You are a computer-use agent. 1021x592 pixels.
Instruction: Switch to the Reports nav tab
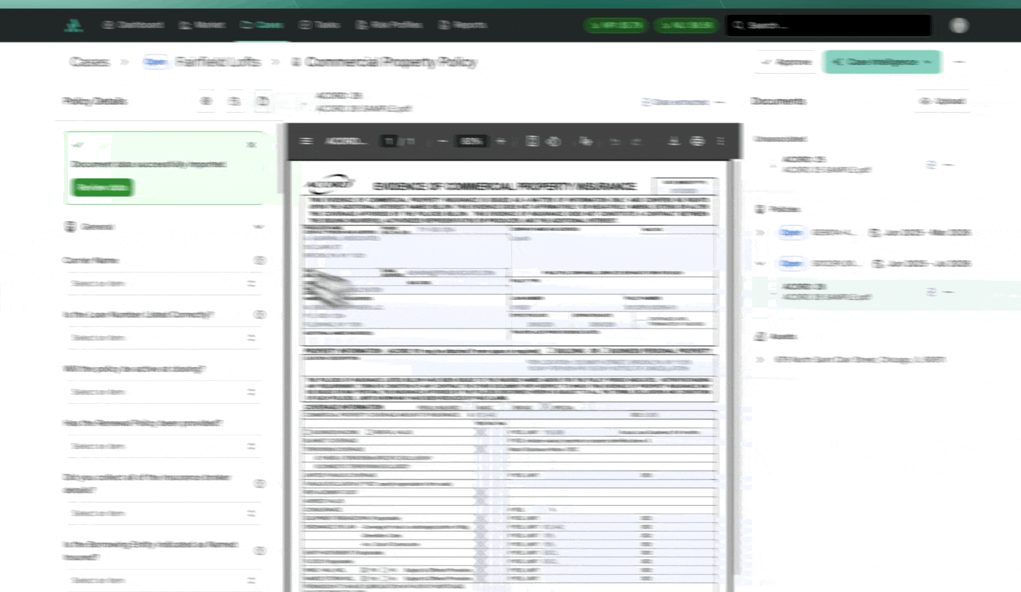click(463, 25)
